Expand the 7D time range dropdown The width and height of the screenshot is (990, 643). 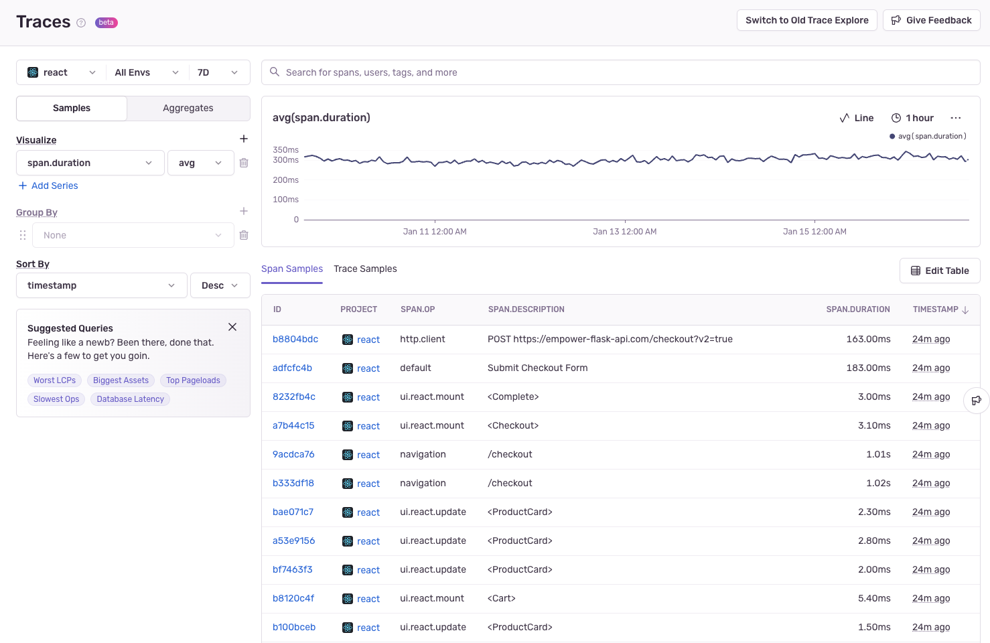(x=218, y=72)
